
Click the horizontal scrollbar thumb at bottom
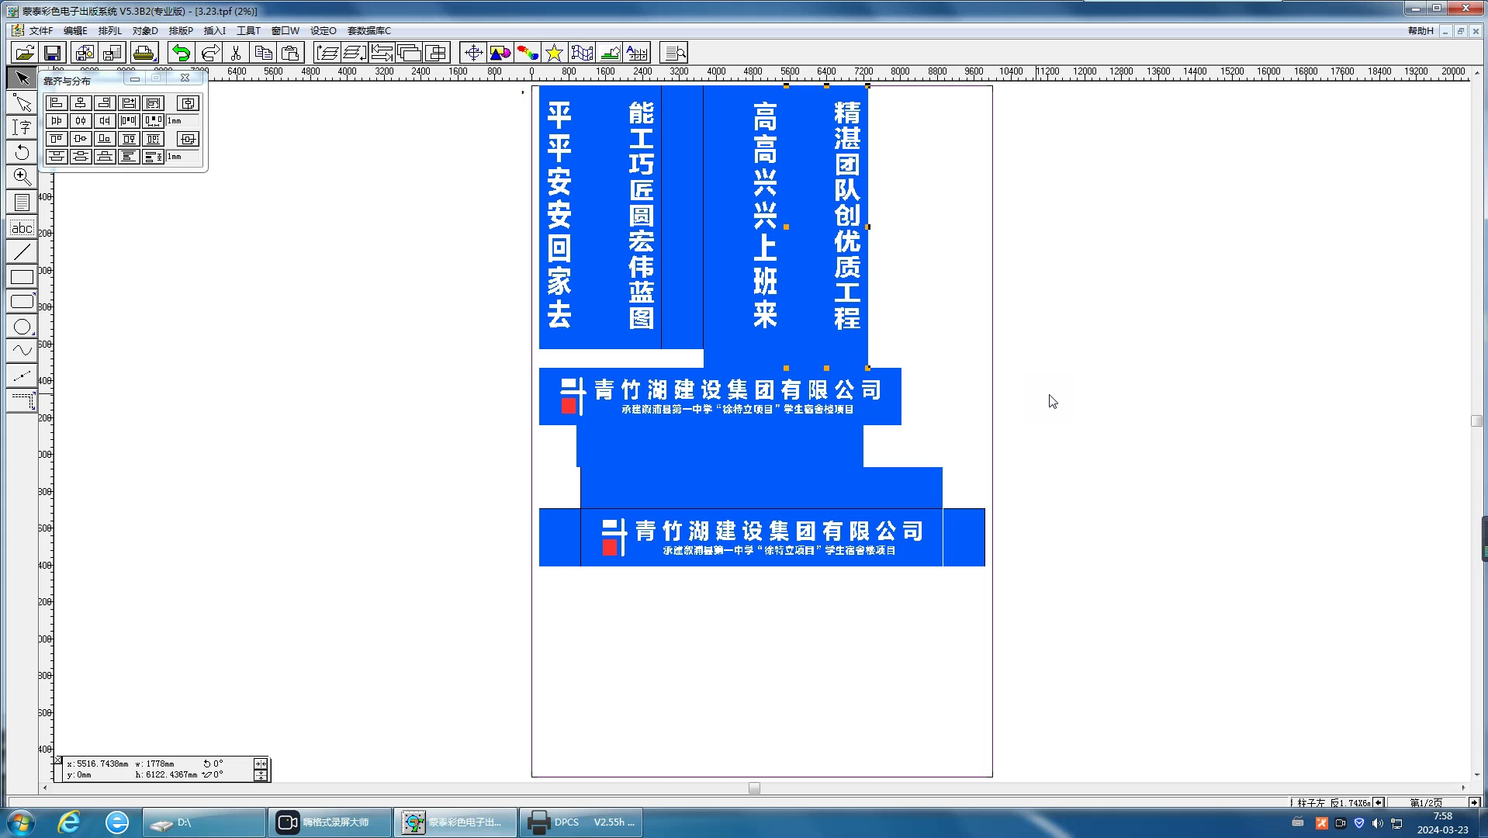click(754, 788)
